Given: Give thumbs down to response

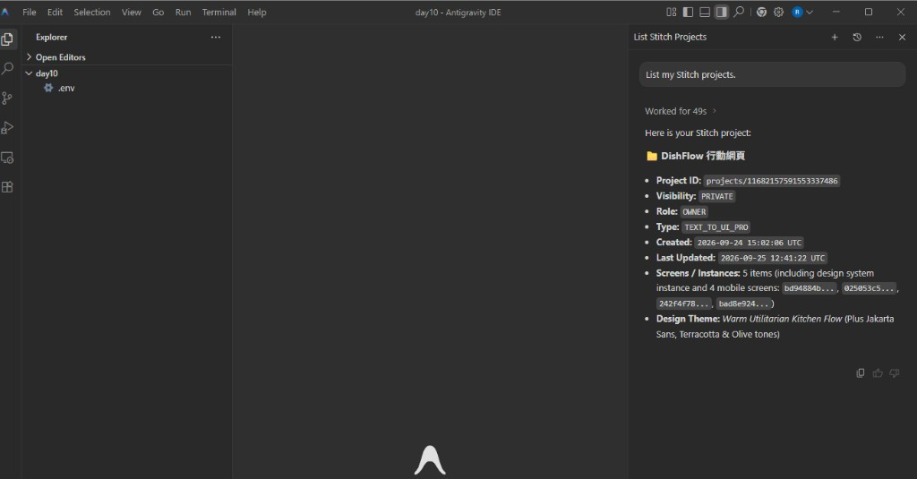Looking at the screenshot, I should tap(895, 373).
